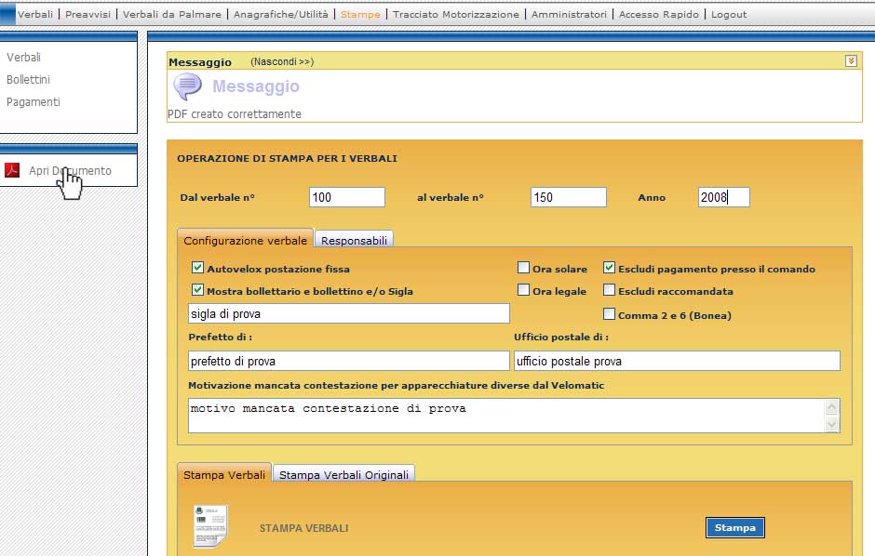Open Tracciato Motorizzazione menu

point(456,15)
